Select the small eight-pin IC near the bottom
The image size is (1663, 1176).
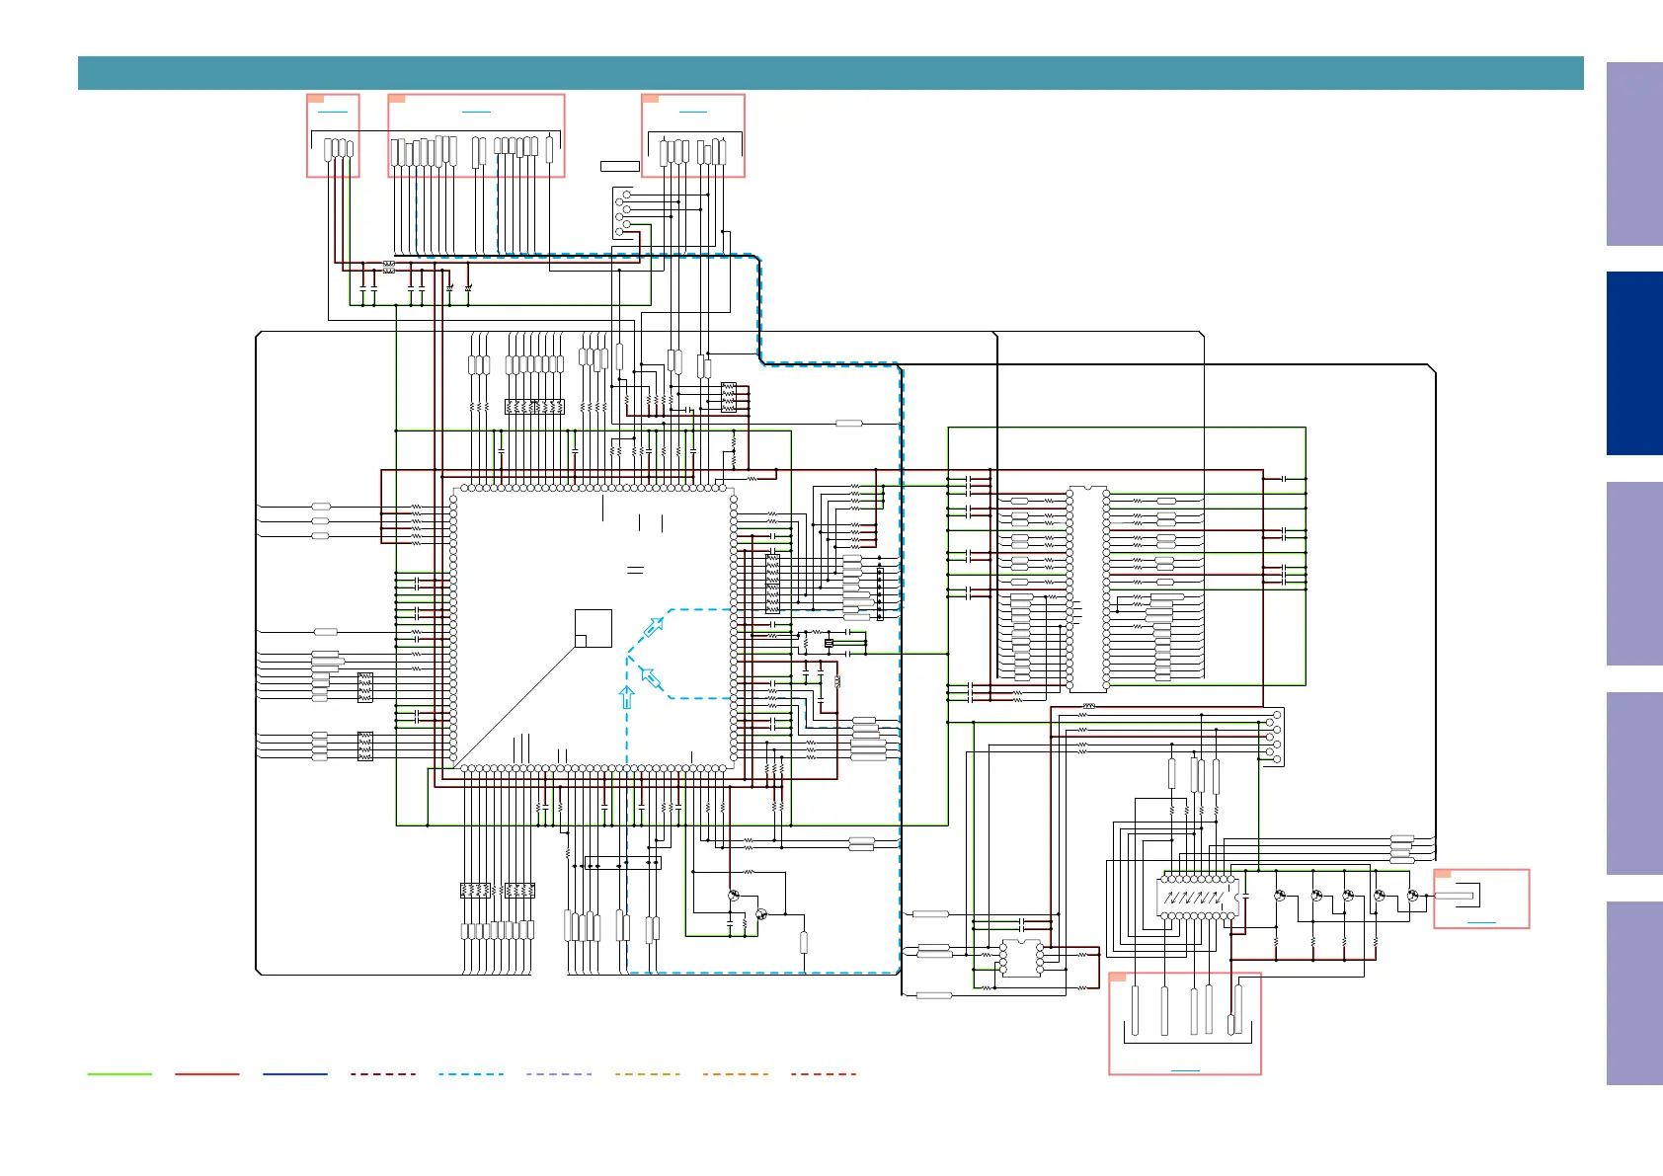[x=1021, y=958]
